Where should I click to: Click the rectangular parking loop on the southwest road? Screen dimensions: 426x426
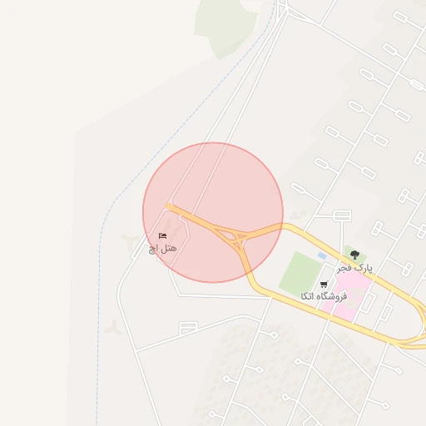point(189,328)
